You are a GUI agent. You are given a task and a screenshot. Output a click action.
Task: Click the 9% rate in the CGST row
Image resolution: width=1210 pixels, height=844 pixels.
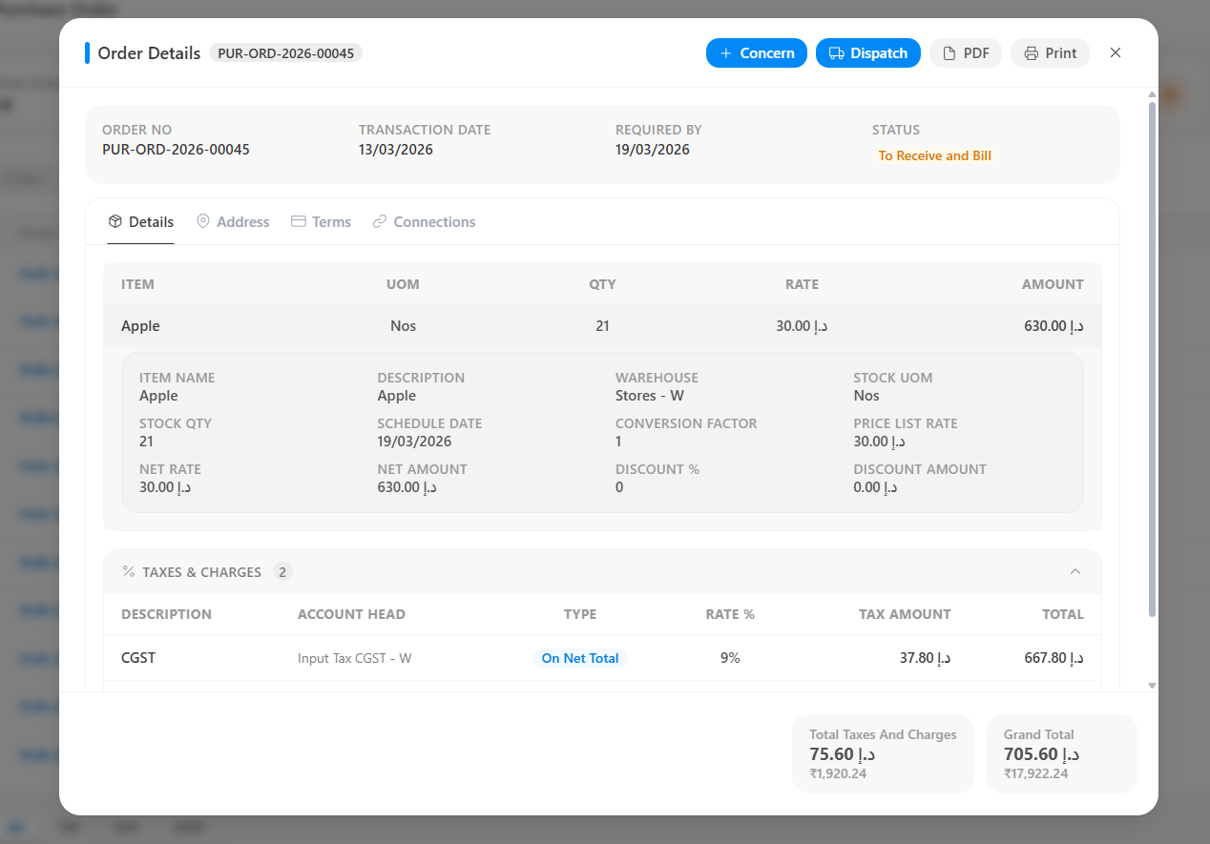pos(730,658)
